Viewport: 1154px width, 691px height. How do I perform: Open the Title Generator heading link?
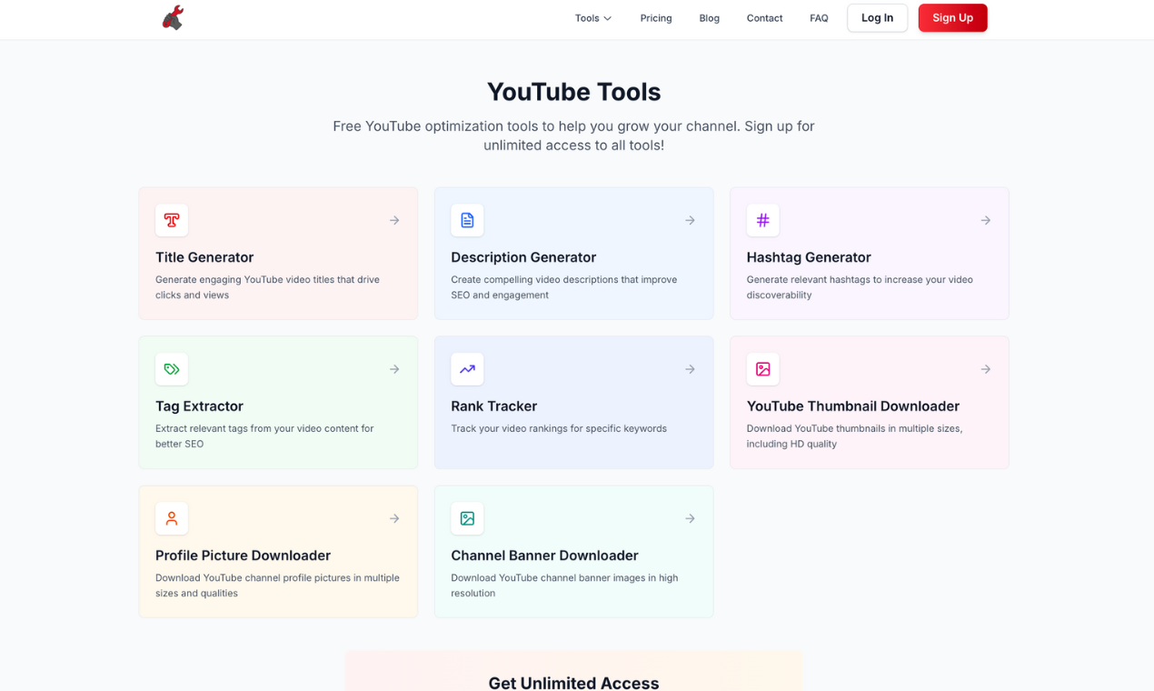tap(204, 257)
